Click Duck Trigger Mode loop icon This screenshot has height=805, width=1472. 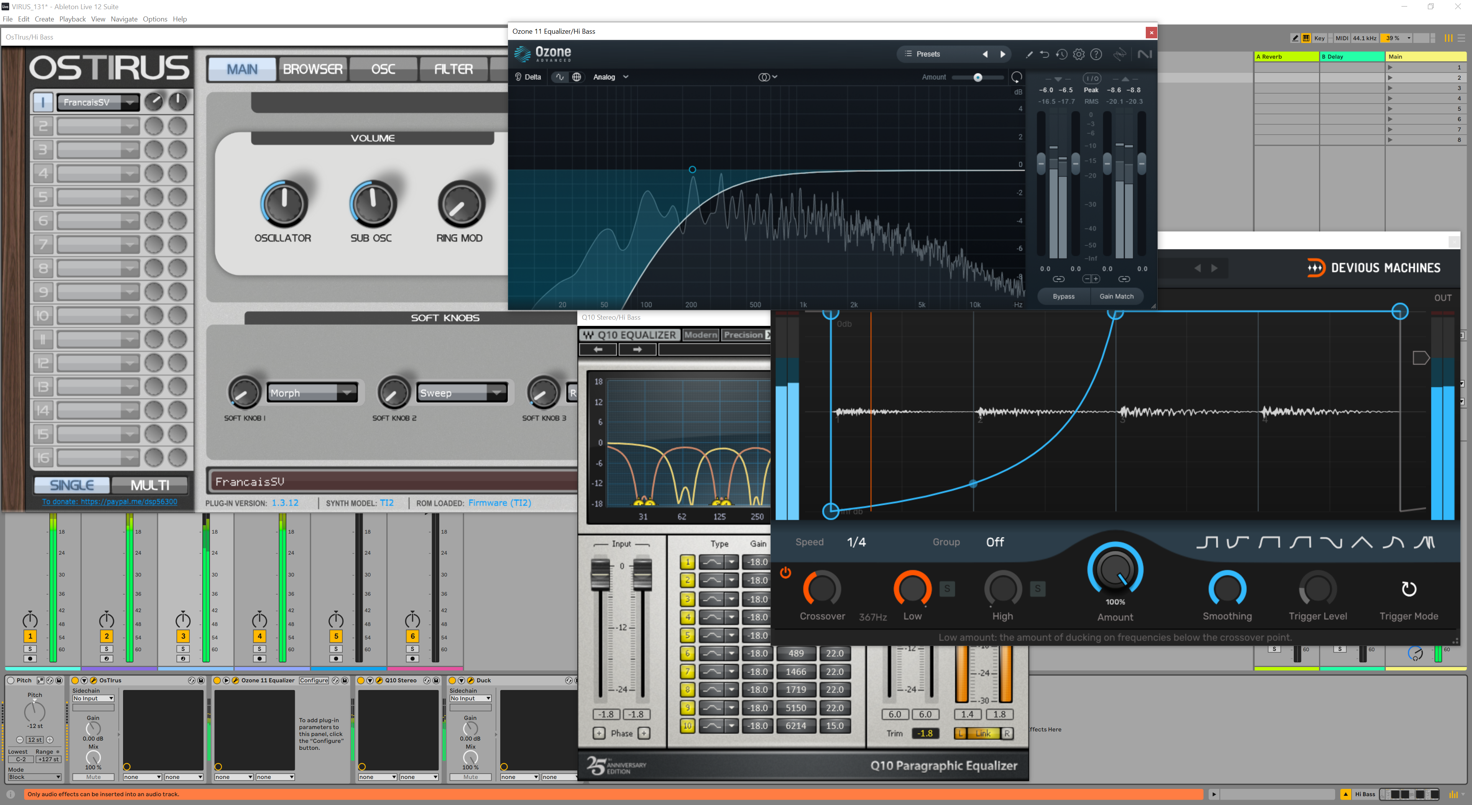pyautogui.click(x=1409, y=588)
